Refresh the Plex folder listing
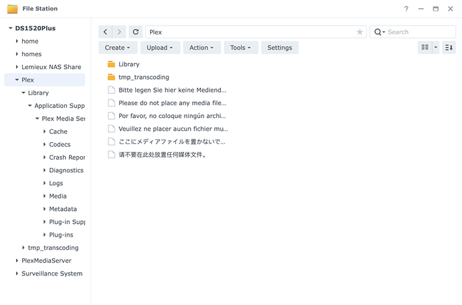This screenshot has width=462, height=305. 135,32
